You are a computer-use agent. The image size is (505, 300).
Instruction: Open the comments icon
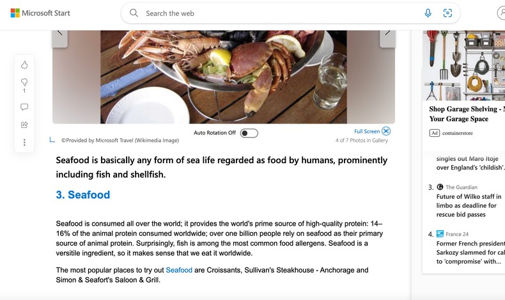click(24, 107)
